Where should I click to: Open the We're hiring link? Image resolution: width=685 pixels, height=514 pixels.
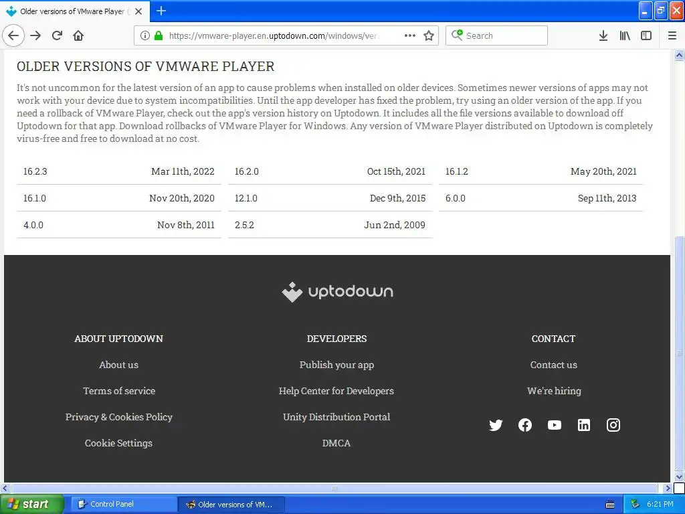click(554, 391)
